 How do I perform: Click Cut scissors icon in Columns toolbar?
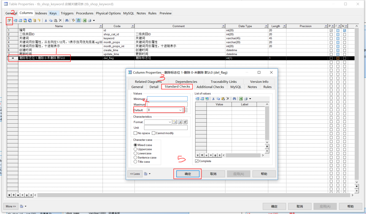click(46, 21)
